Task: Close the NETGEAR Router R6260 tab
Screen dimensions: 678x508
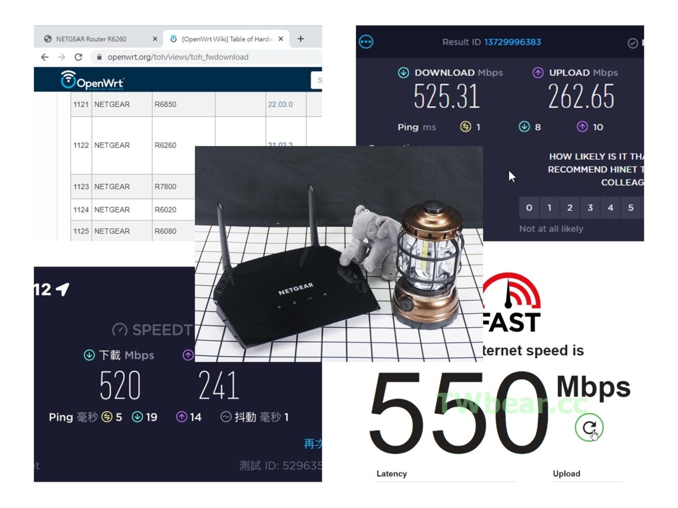Action: point(155,39)
